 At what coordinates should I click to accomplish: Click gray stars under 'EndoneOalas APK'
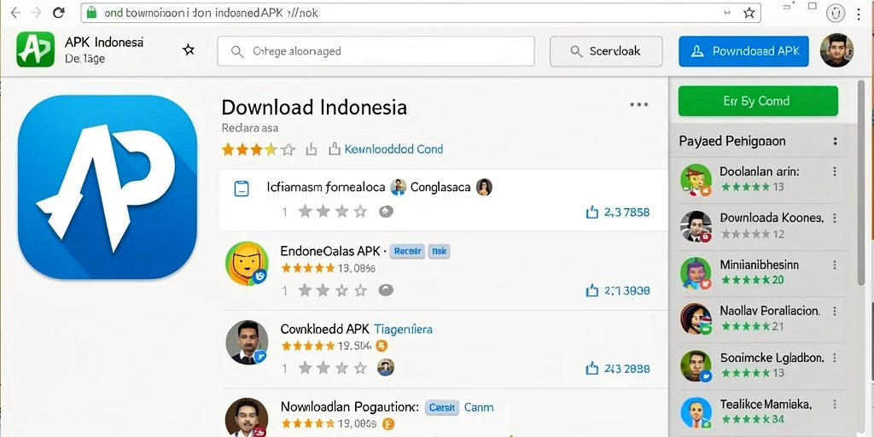[334, 290]
